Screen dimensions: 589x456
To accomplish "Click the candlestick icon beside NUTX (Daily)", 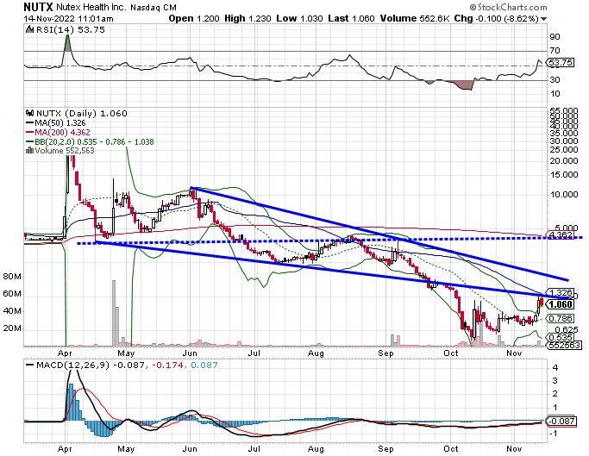I will (29, 113).
